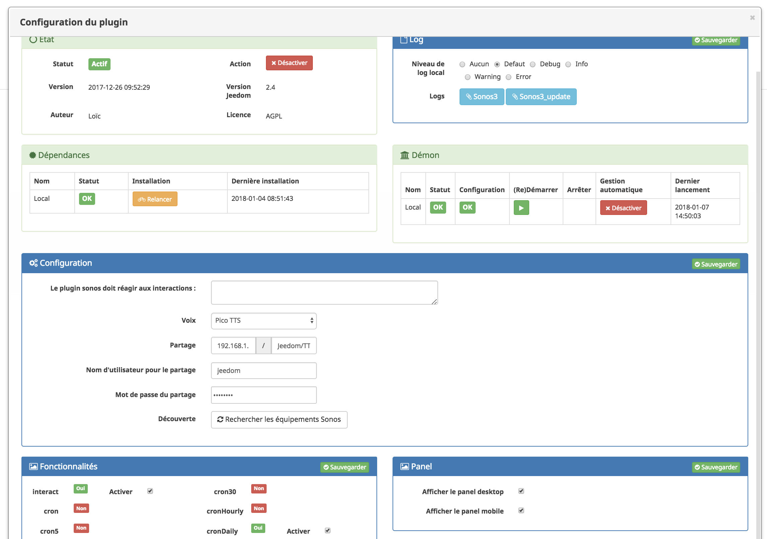
Task: Toggle Afficher le panel desktop checkbox
Action: click(x=521, y=491)
